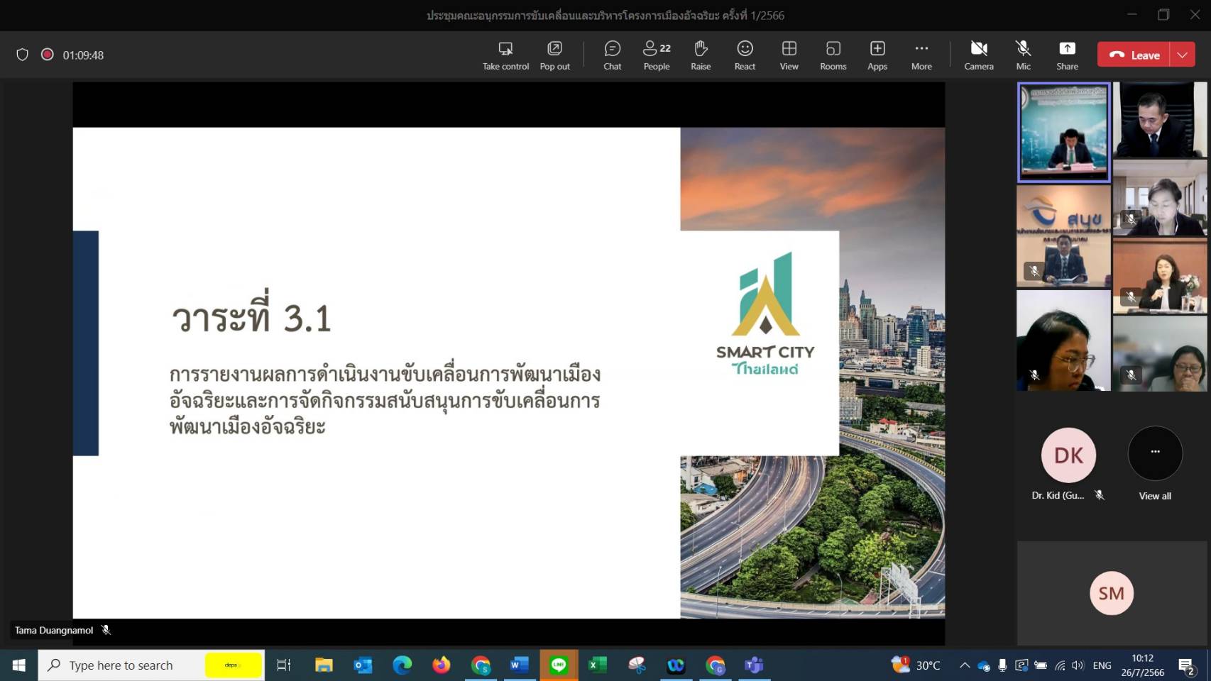Click the SM participant avatar
This screenshot has height=681, width=1211.
click(1112, 593)
